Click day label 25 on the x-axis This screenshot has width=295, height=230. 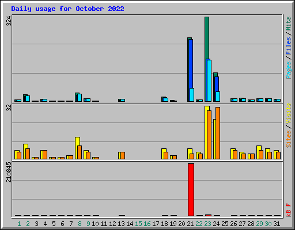[225, 224]
